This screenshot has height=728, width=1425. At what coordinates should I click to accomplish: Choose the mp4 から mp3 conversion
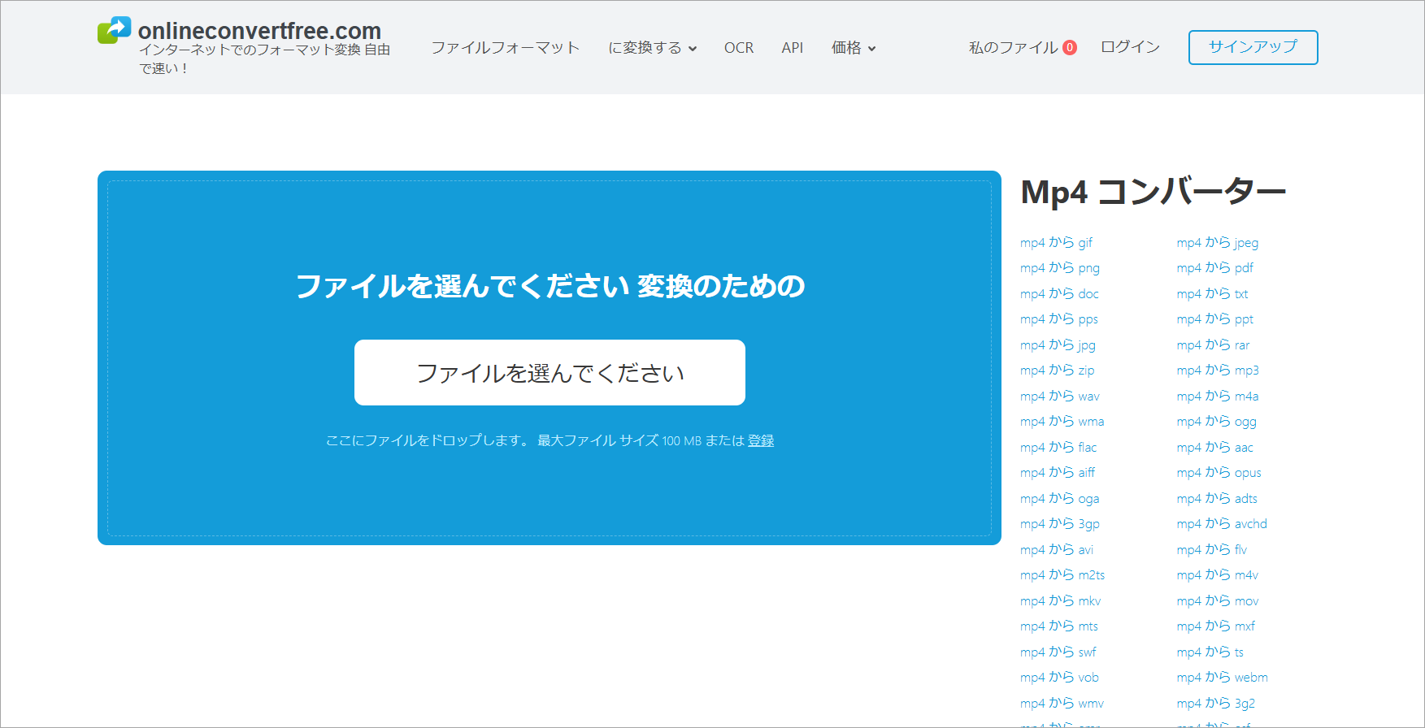tap(1217, 370)
